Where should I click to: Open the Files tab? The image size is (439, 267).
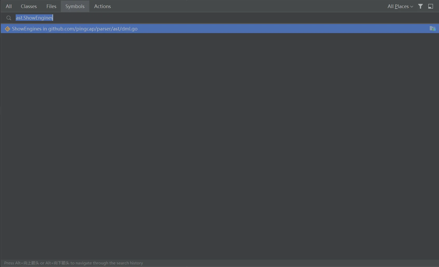click(51, 6)
